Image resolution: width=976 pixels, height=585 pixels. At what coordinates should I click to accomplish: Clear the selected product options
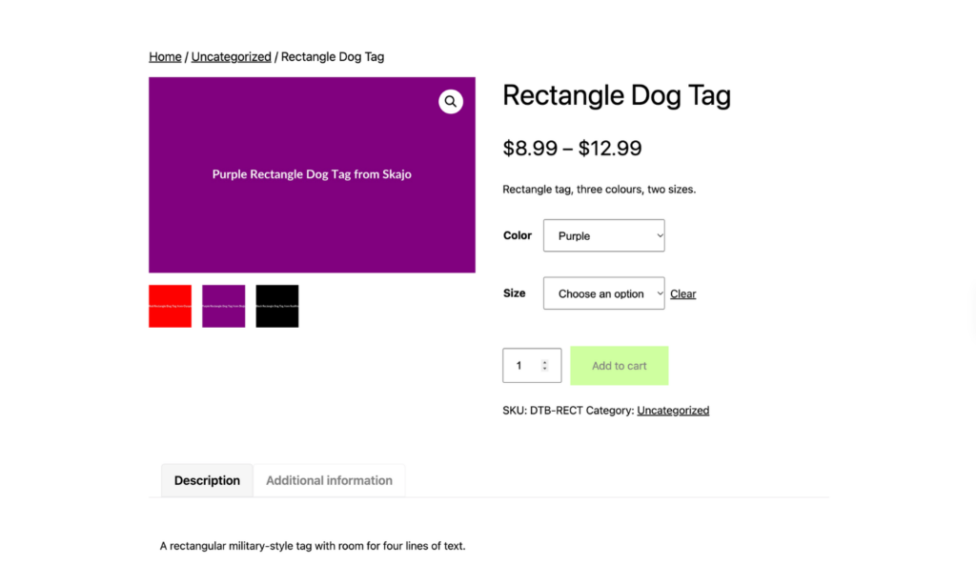tap(682, 293)
